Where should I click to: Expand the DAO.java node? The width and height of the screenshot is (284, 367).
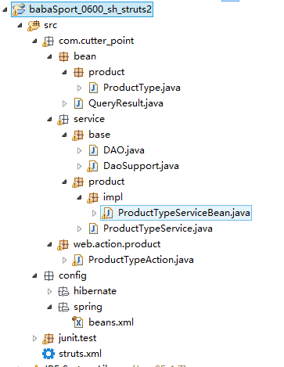(x=79, y=151)
